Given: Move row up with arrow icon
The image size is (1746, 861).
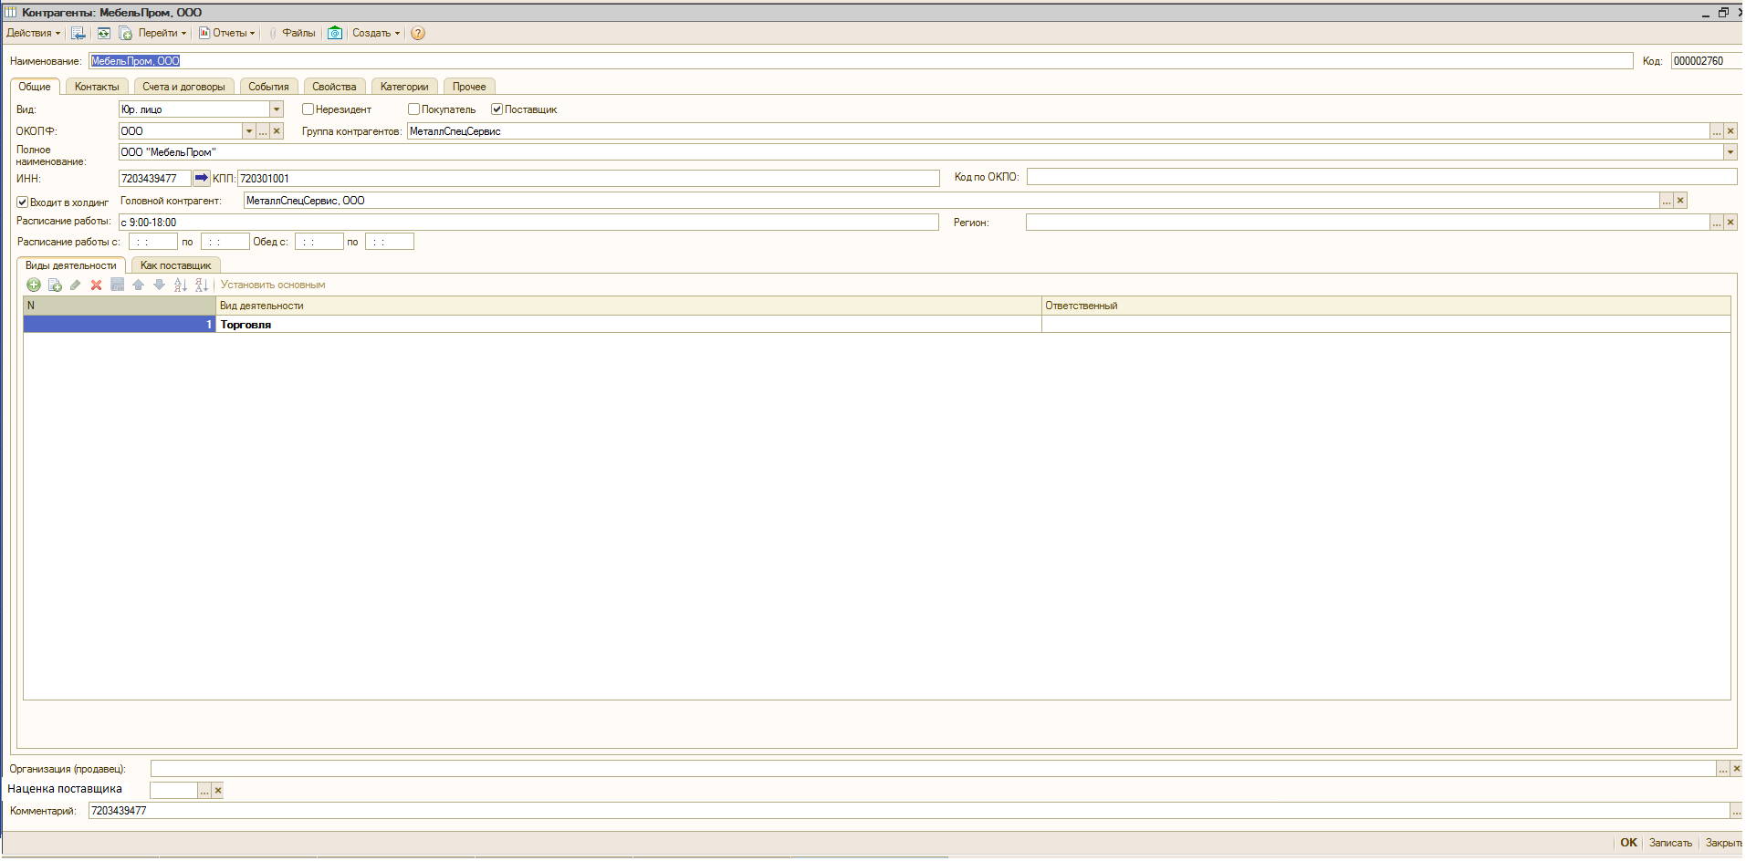Looking at the screenshot, I should point(139,285).
